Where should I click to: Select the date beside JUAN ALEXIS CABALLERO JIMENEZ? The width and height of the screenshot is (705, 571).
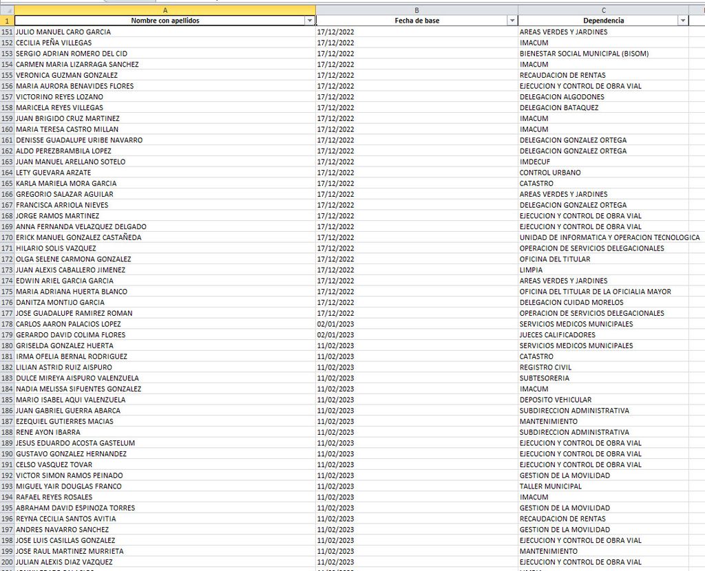[417, 270]
